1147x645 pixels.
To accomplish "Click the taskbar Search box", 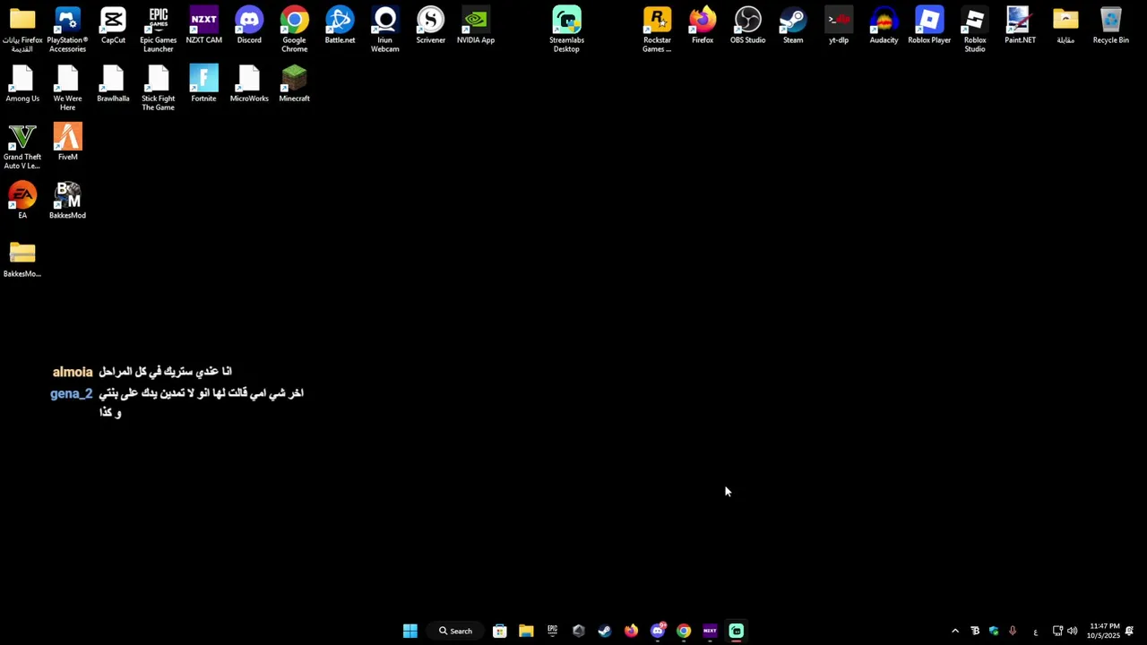I will (455, 631).
